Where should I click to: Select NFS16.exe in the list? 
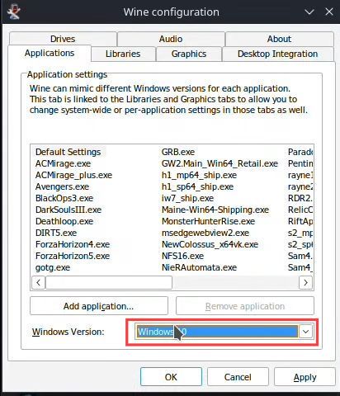(x=182, y=256)
